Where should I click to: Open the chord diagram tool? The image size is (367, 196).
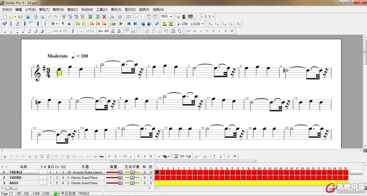(x=176, y=156)
